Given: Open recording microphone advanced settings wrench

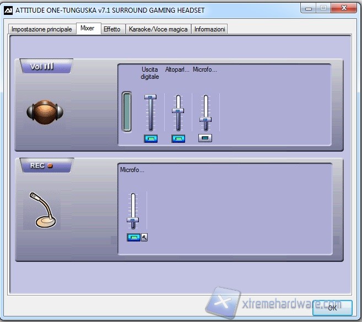Looking at the screenshot, I should pos(145,238).
